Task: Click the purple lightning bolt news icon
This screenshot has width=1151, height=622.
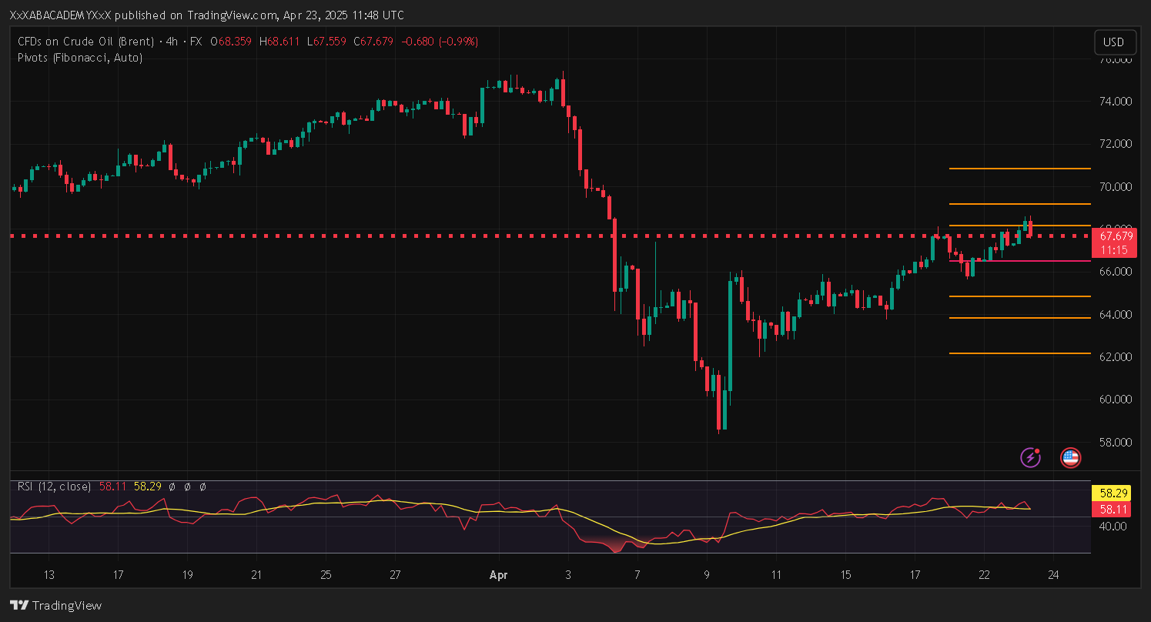Action: pyautogui.click(x=1030, y=458)
